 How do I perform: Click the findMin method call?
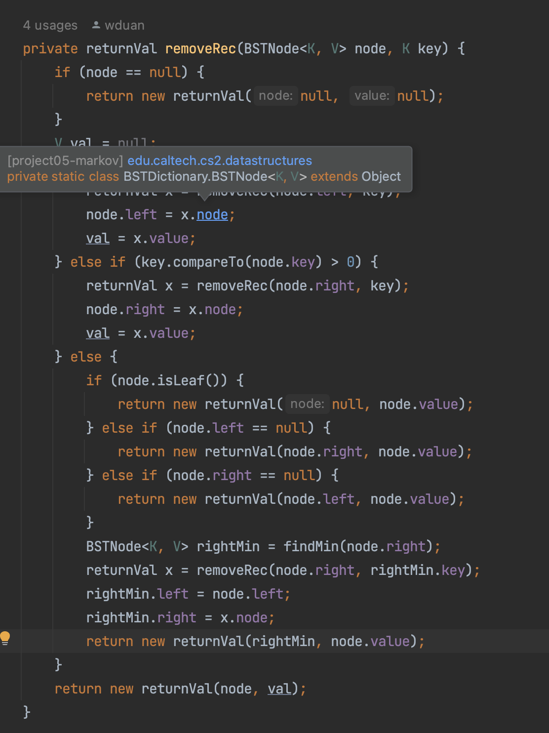[x=311, y=546]
